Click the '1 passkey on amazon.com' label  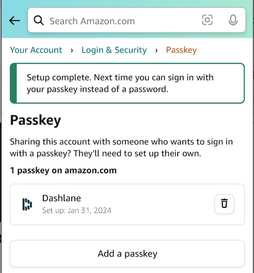63,170
